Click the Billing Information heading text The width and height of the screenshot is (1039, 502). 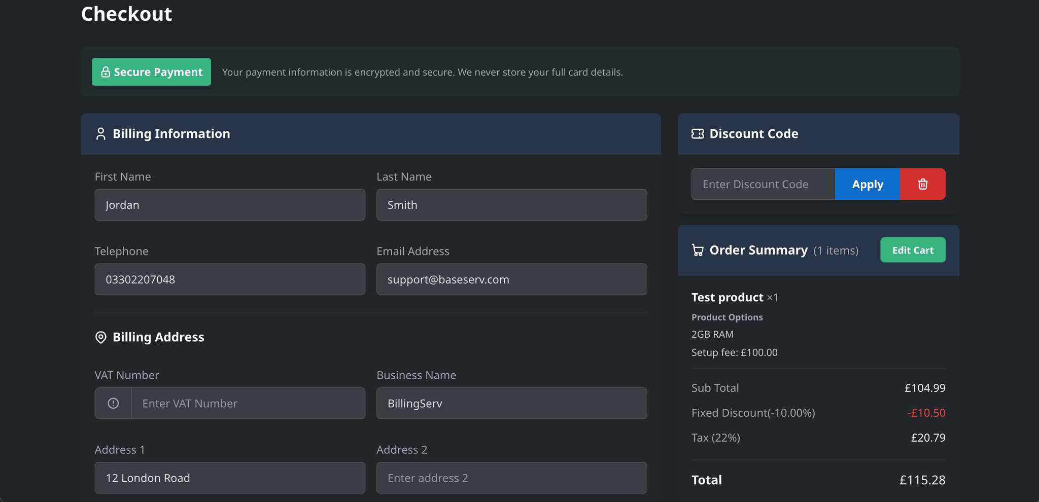[x=171, y=134]
